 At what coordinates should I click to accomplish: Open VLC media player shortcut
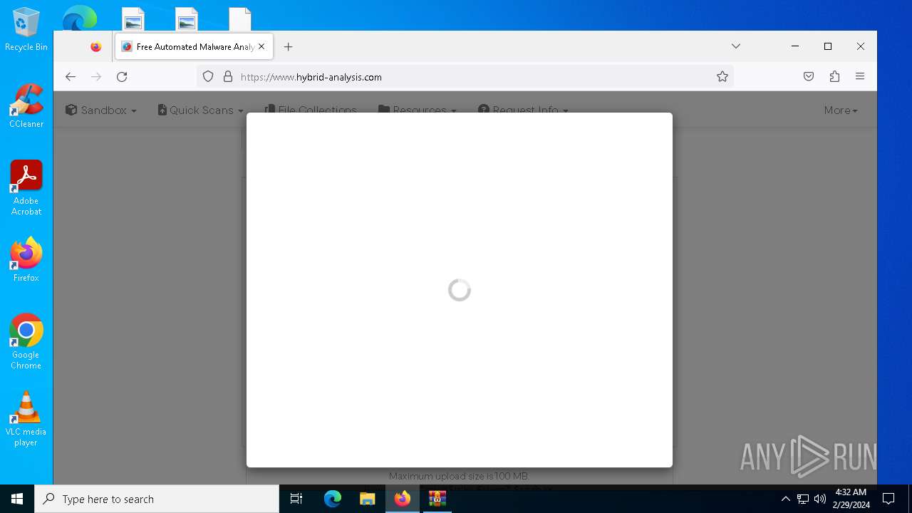coord(26,419)
